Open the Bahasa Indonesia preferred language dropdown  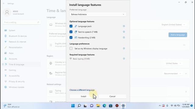click(98, 14)
